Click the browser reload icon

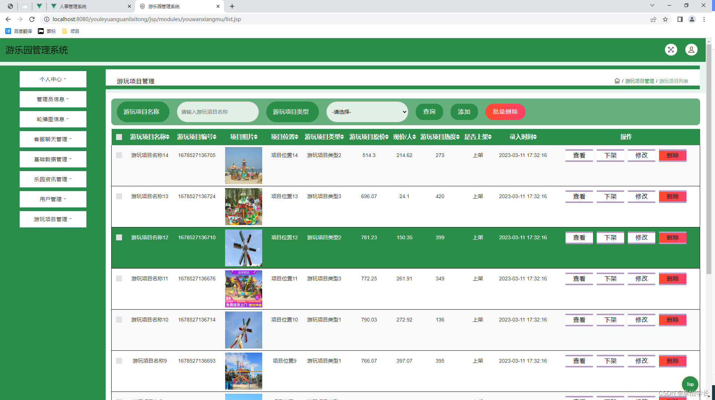[x=32, y=19]
